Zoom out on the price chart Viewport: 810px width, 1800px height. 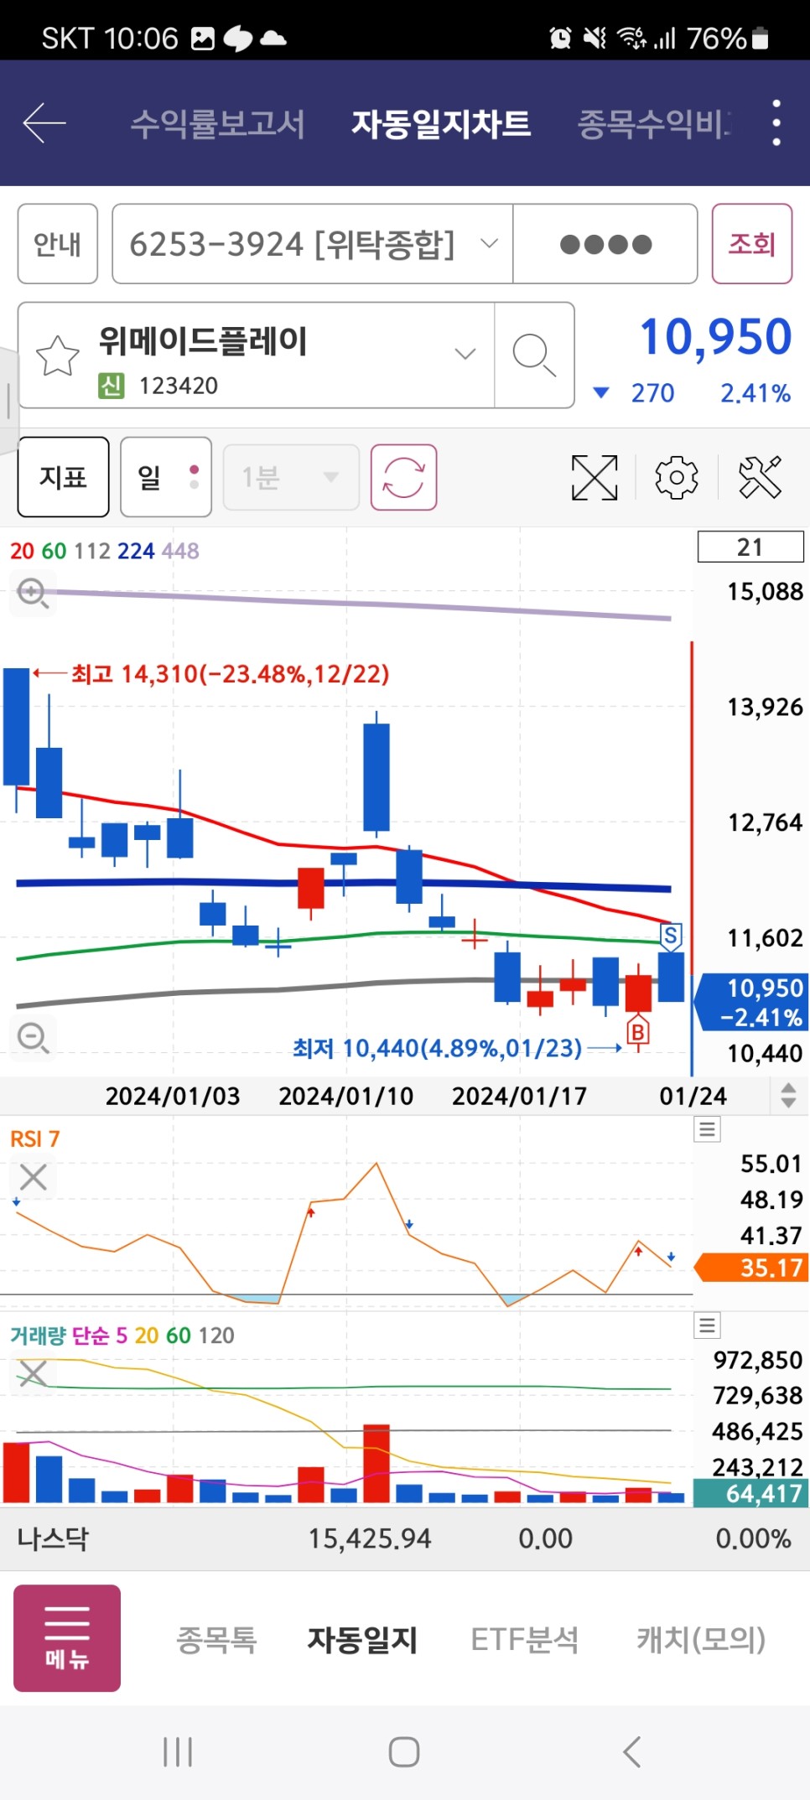click(x=34, y=1037)
